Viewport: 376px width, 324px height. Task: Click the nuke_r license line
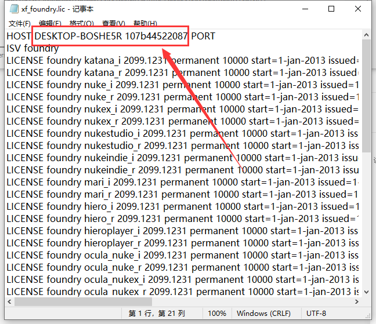tap(182, 97)
